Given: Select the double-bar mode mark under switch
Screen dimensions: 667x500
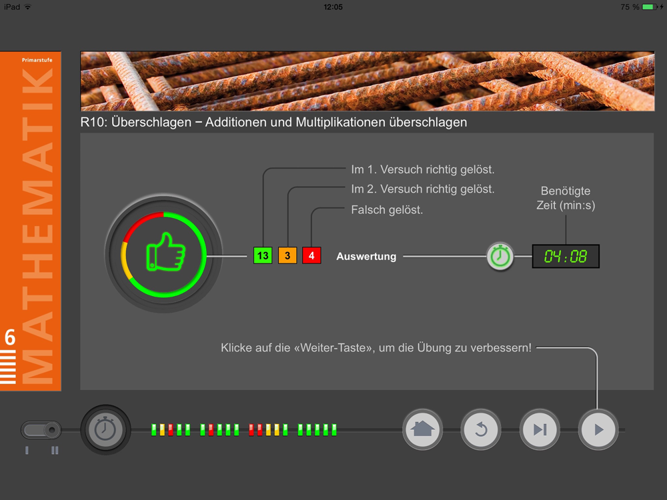Looking at the screenshot, I should (x=55, y=450).
